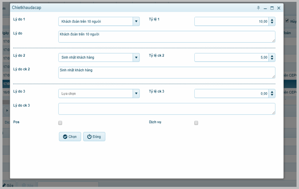The image size is (299, 189).
Task: Tick the Dịch vụ checkbox
Action: pyautogui.click(x=196, y=123)
